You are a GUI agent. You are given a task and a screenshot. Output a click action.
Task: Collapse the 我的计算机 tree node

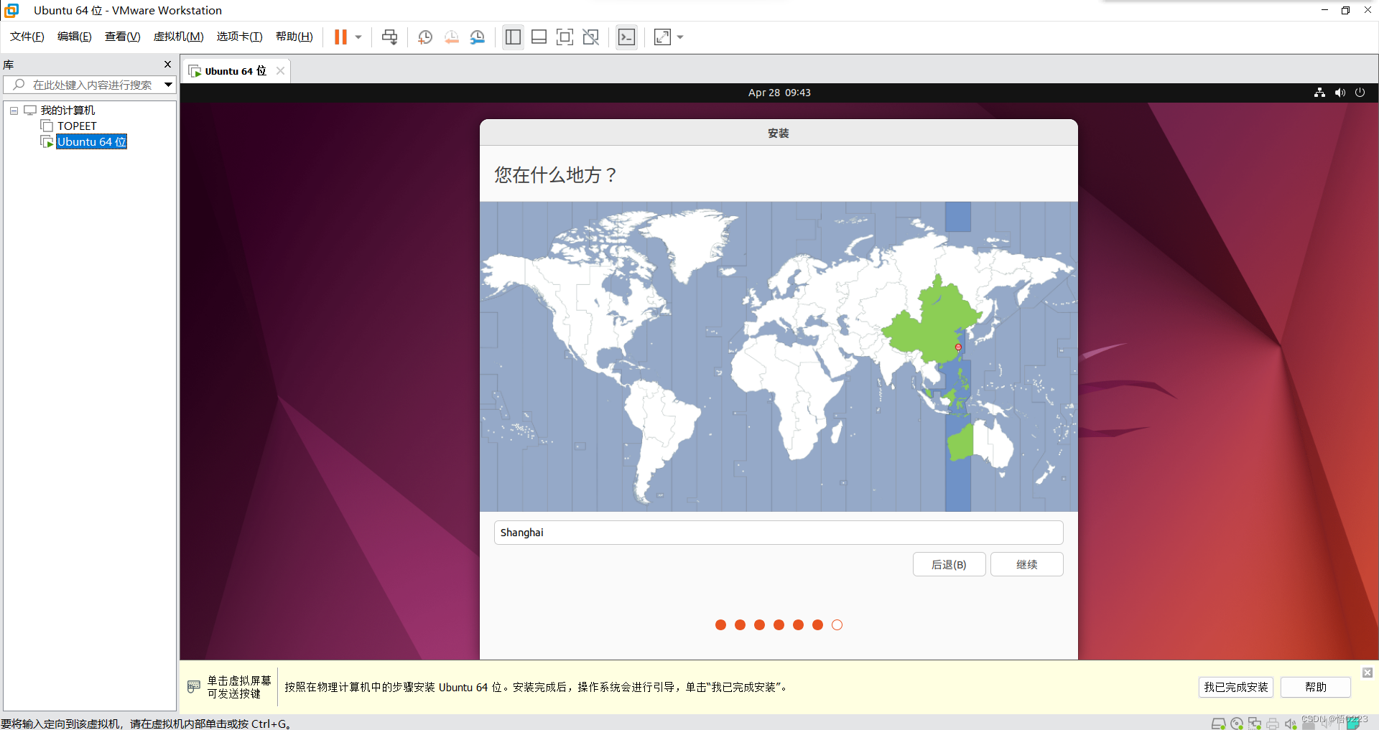(x=14, y=111)
